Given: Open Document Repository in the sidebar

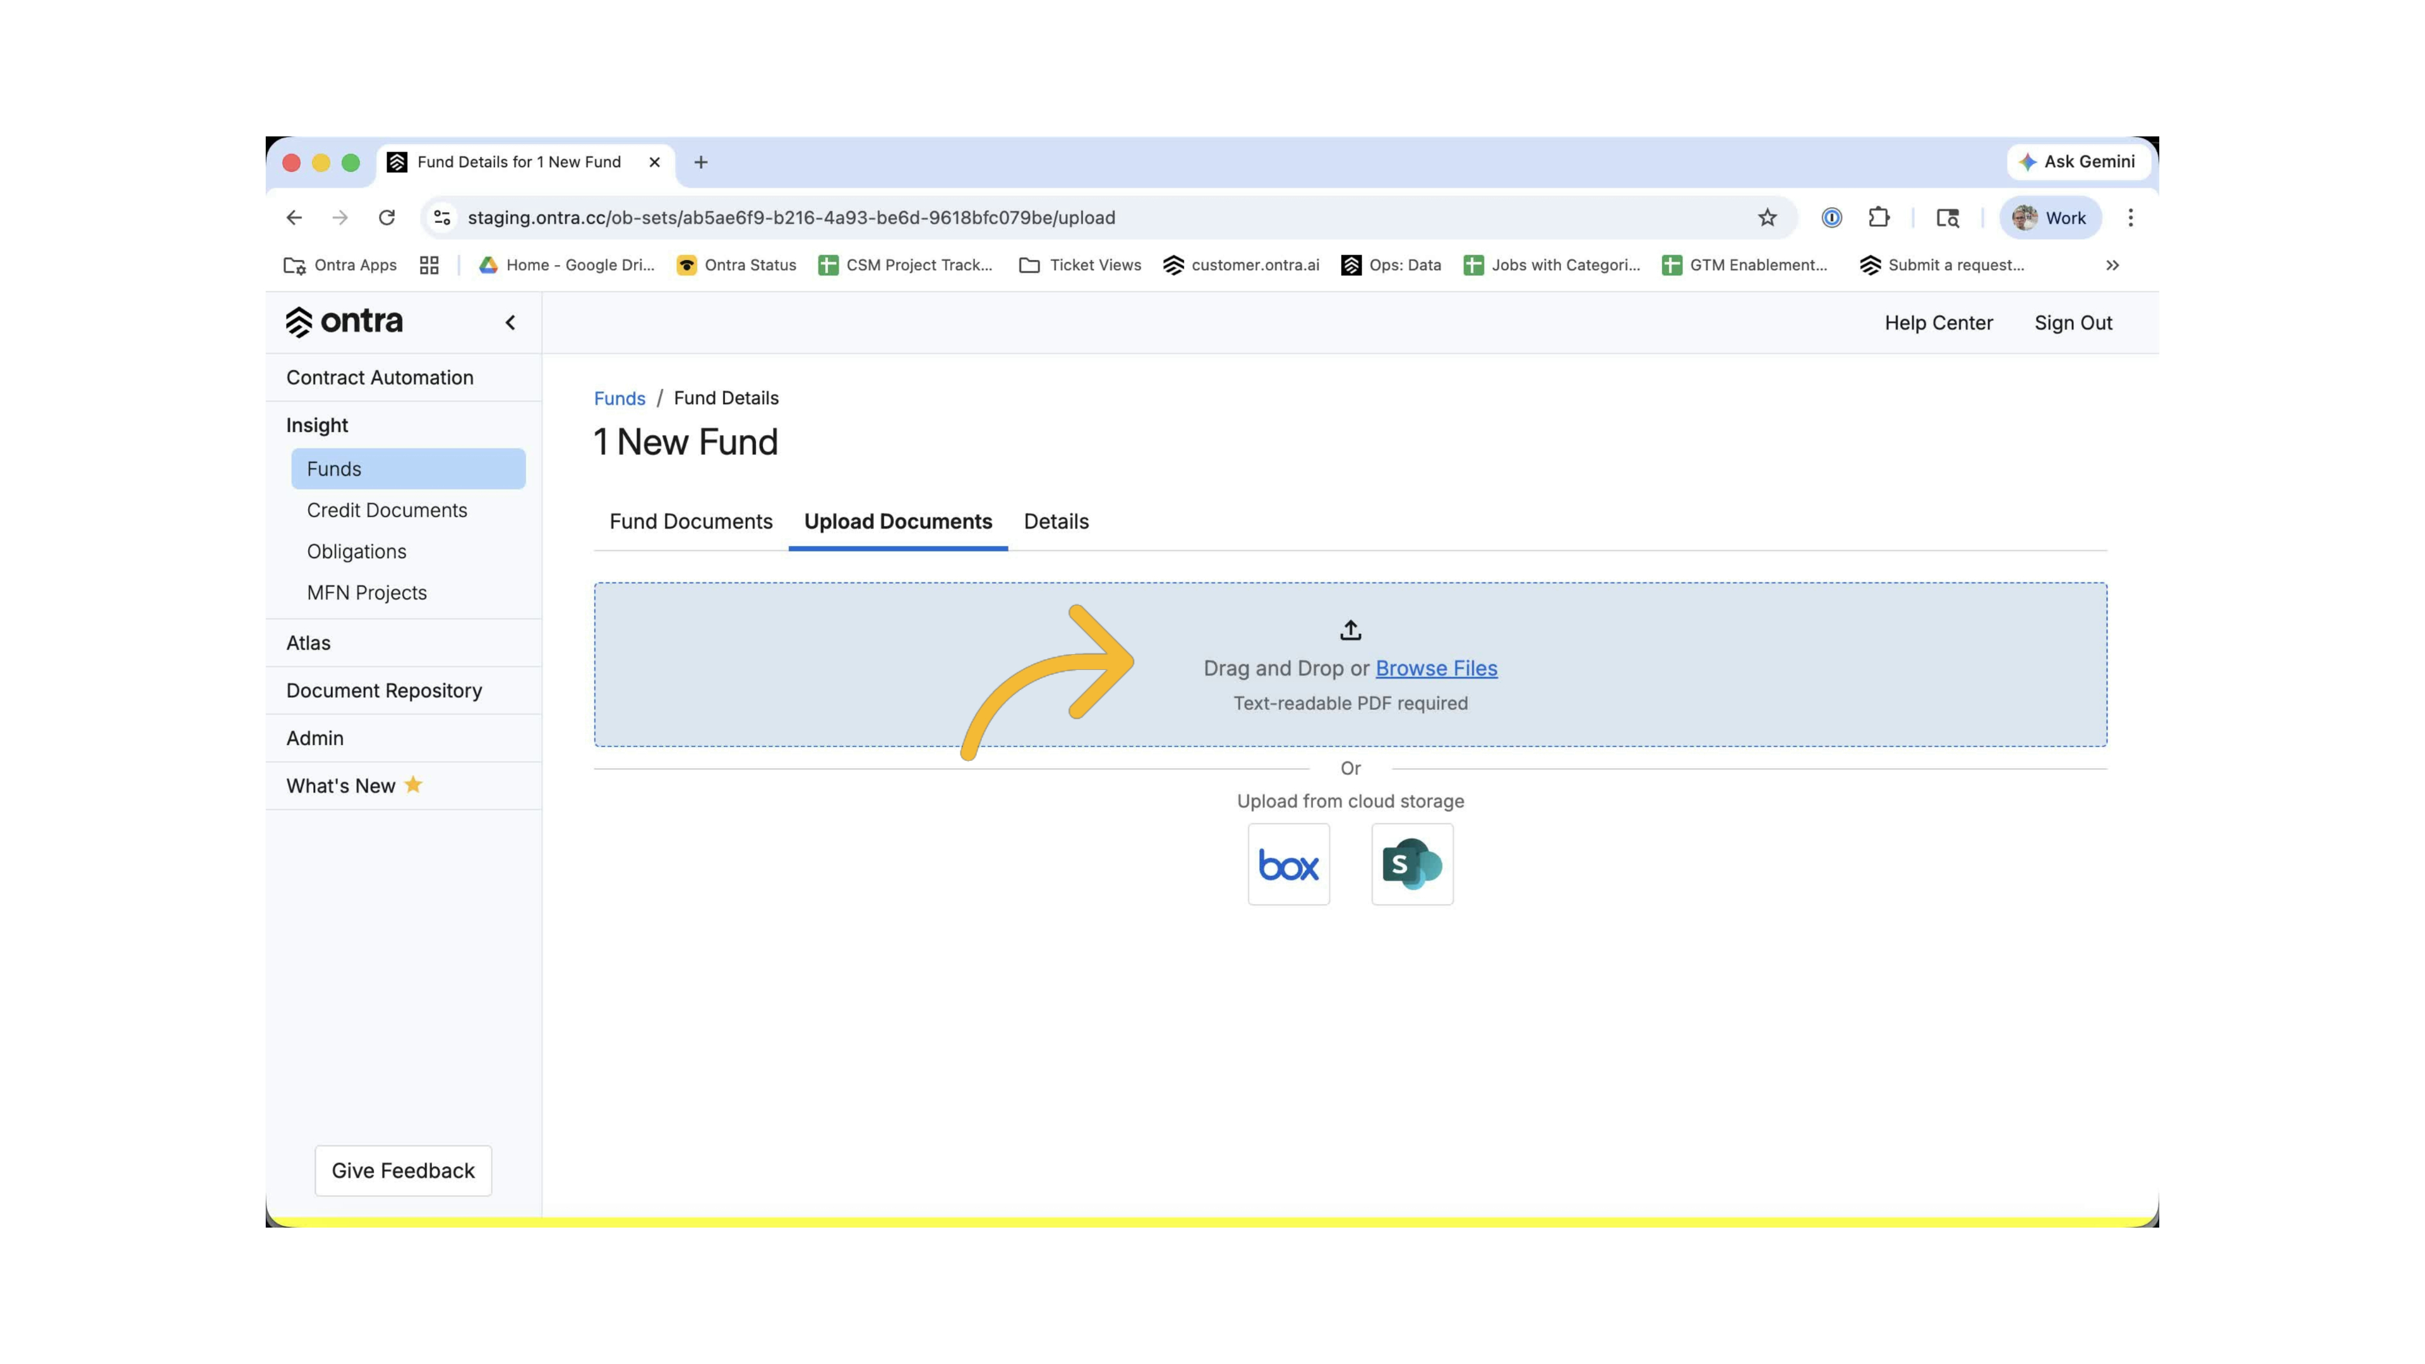Looking at the screenshot, I should click(x=403, y=691).
